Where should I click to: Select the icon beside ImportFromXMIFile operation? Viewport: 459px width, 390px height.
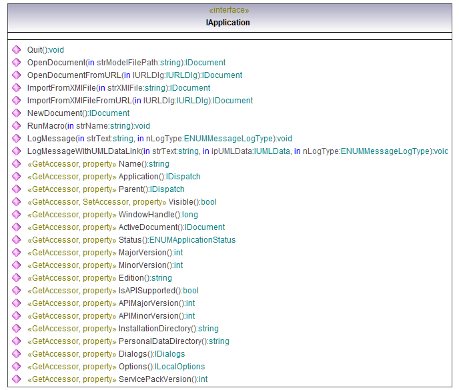[x=16, y=88]
